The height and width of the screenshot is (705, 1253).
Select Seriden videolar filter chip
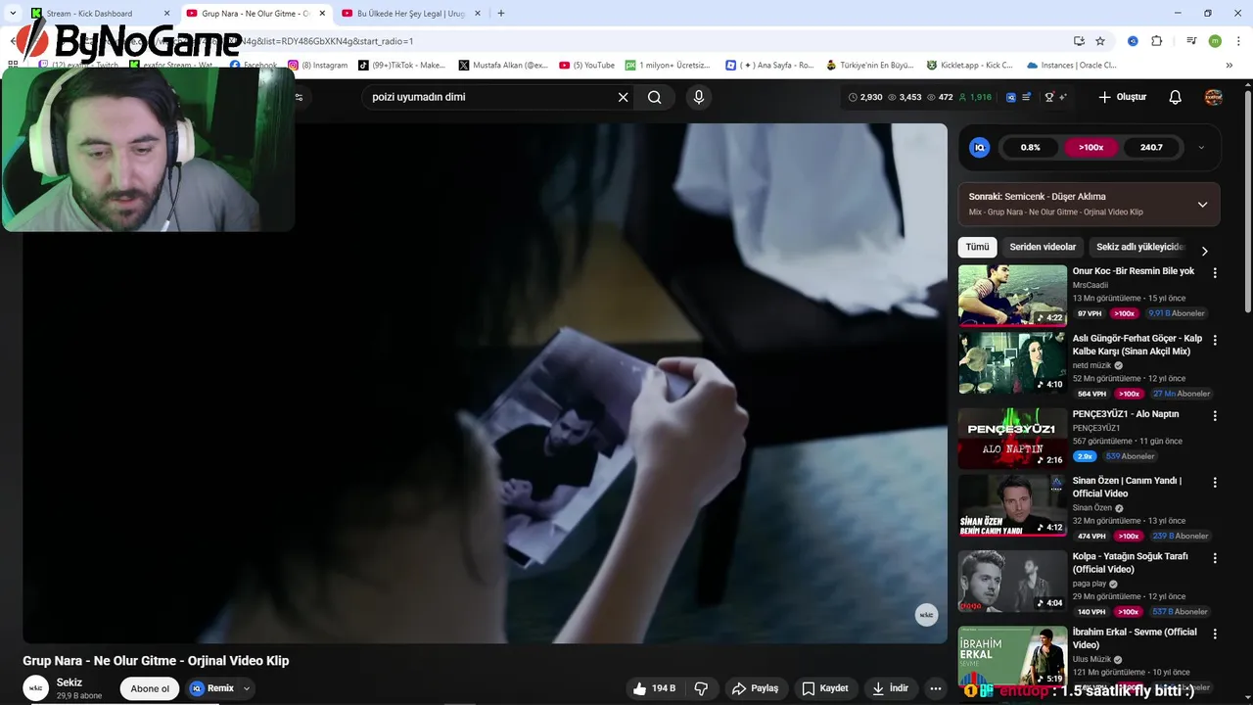coord(1043,247)
